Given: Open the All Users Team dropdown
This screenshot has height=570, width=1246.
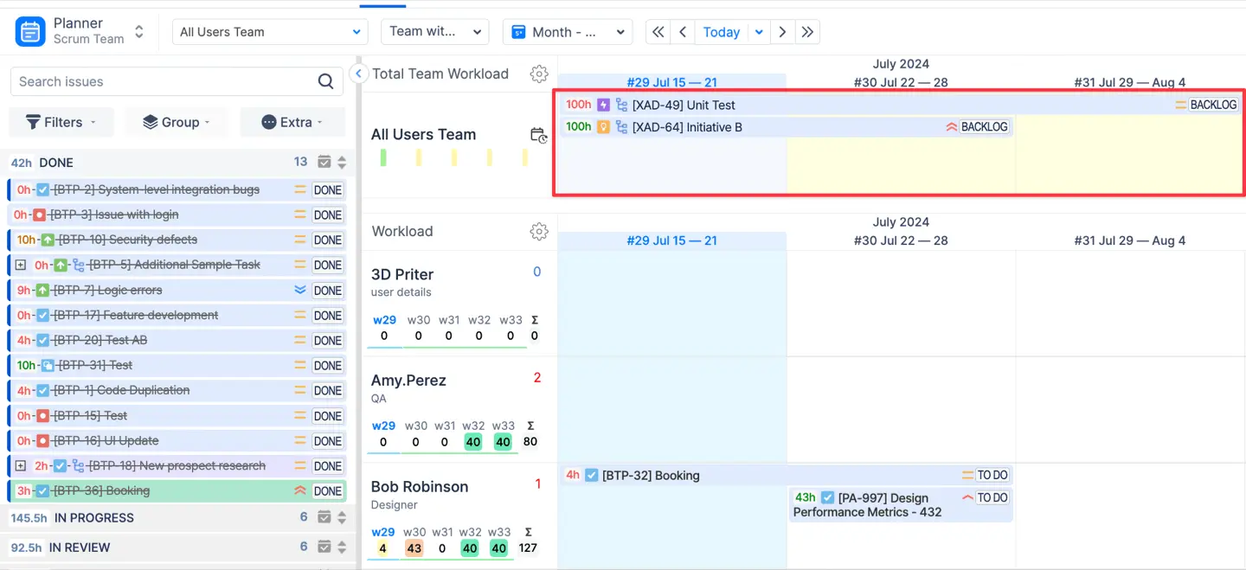Looking at the screenshot, I should click(x=270, y=32).
